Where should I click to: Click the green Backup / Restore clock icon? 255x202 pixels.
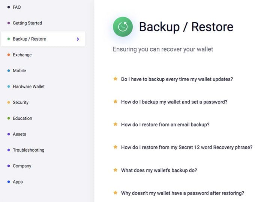pos(123,27)
